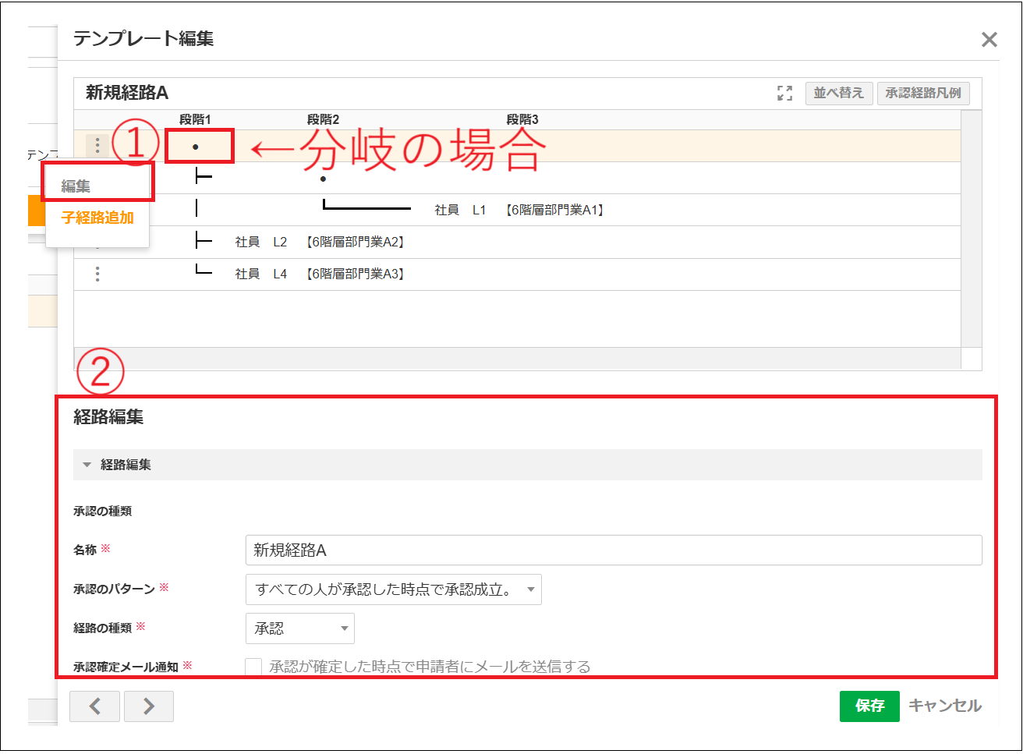Viewport: 1023px width, 754px height.
Task: Open the 経路の種類 dropdown showing 承認
Action: (x=299, y=628)
